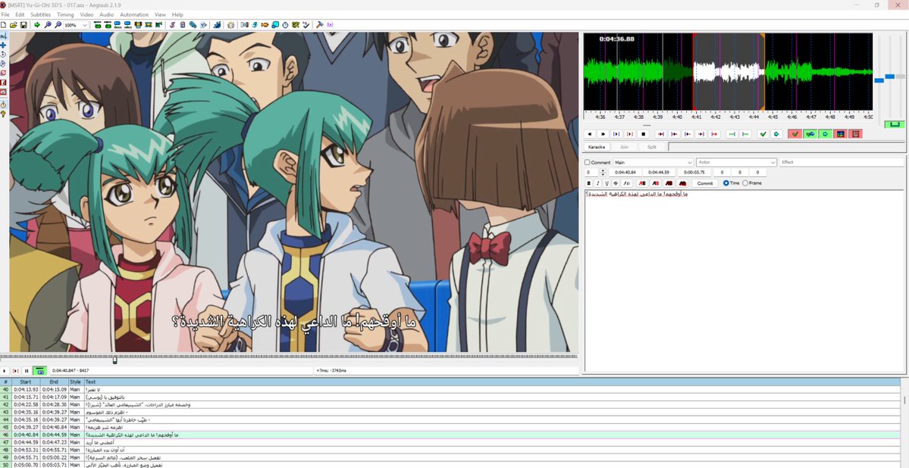Toggle auto-scroll audio display button
Viewport: 909px width, 468px height.
tap(825, 134)
